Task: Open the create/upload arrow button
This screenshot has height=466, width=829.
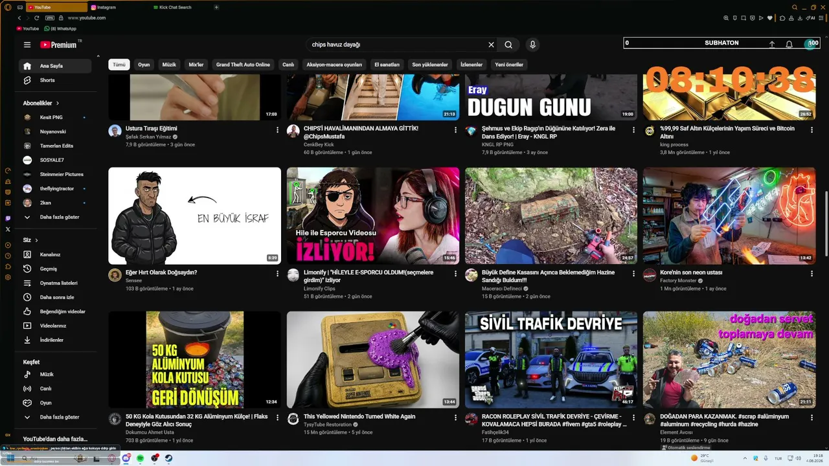Action: (772, 44)
